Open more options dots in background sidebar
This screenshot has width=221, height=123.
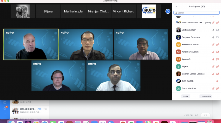pyautogui.click(x=5, y=114)
